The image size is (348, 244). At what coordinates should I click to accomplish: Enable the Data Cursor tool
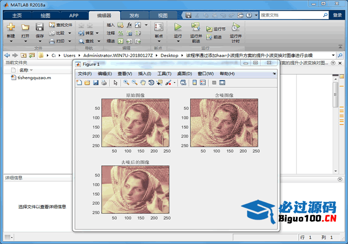(159, 83)
